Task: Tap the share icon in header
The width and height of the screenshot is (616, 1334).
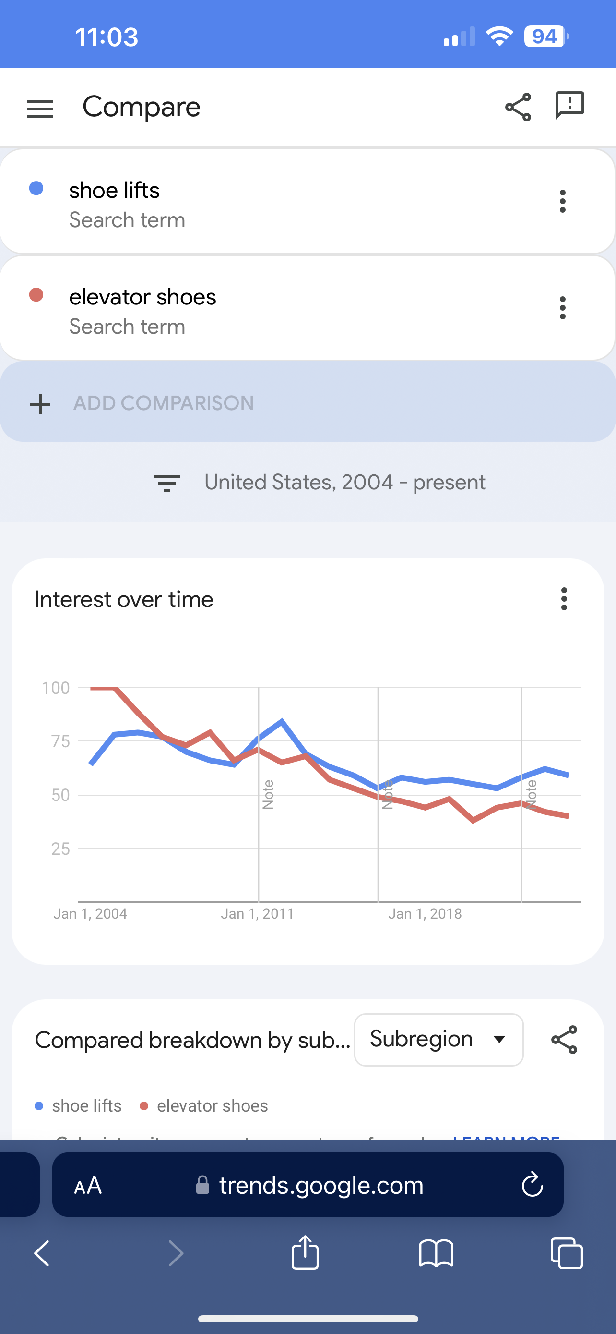Action: pos(518,107)
